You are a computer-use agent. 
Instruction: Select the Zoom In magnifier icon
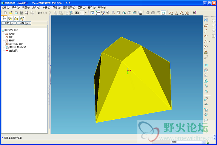pos(108,13)
